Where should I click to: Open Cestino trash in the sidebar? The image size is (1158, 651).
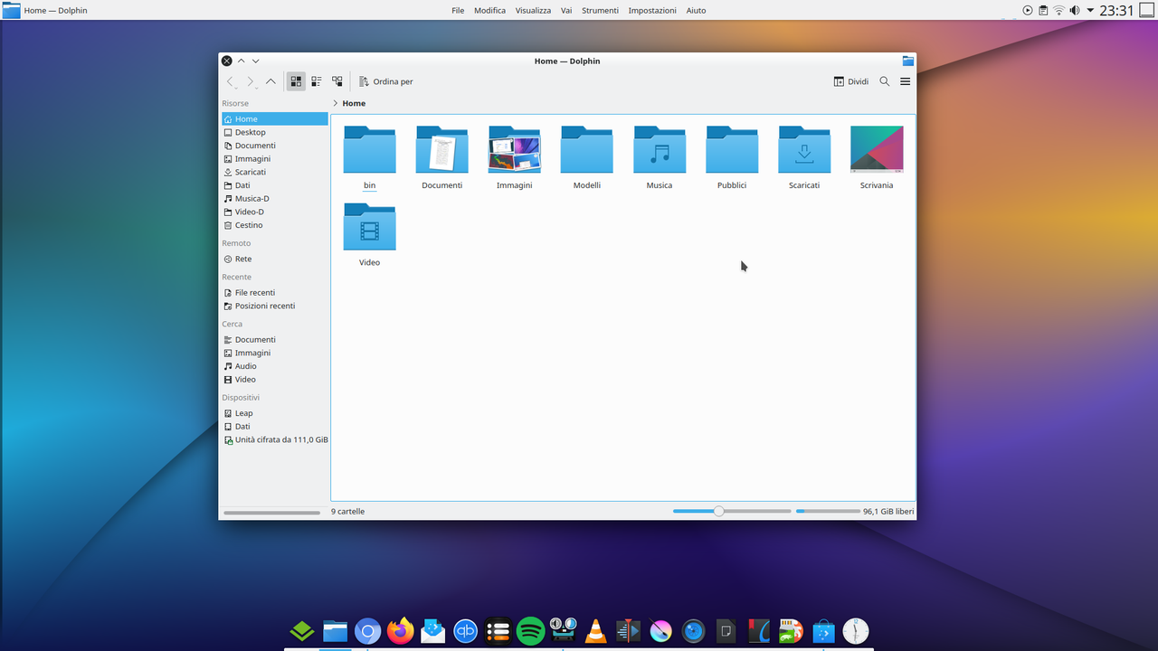click(x=274, y=225)
